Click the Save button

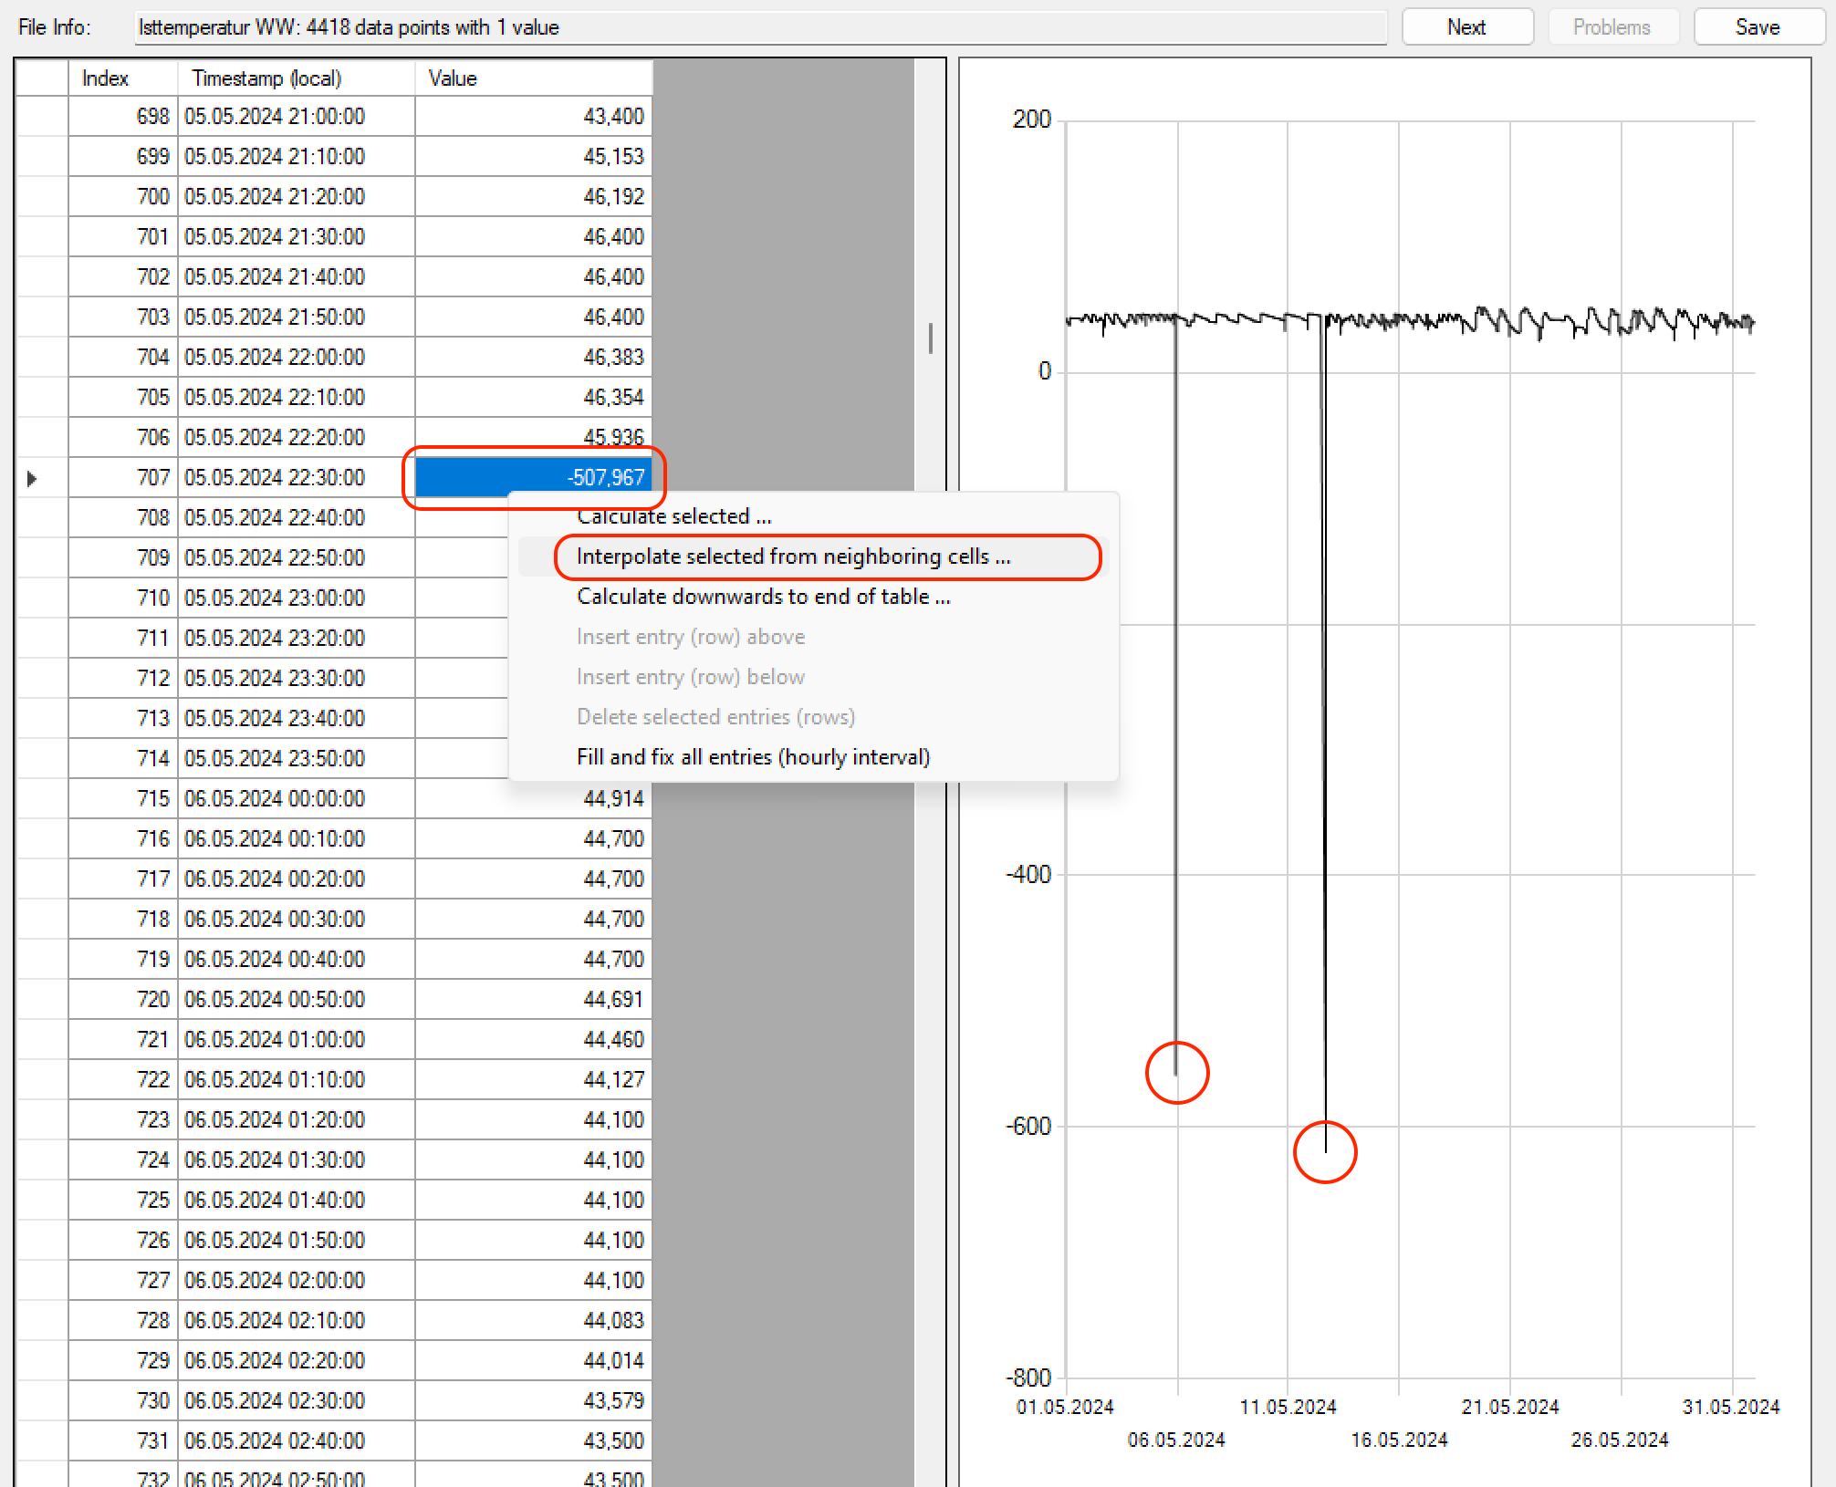[1757, 27]
